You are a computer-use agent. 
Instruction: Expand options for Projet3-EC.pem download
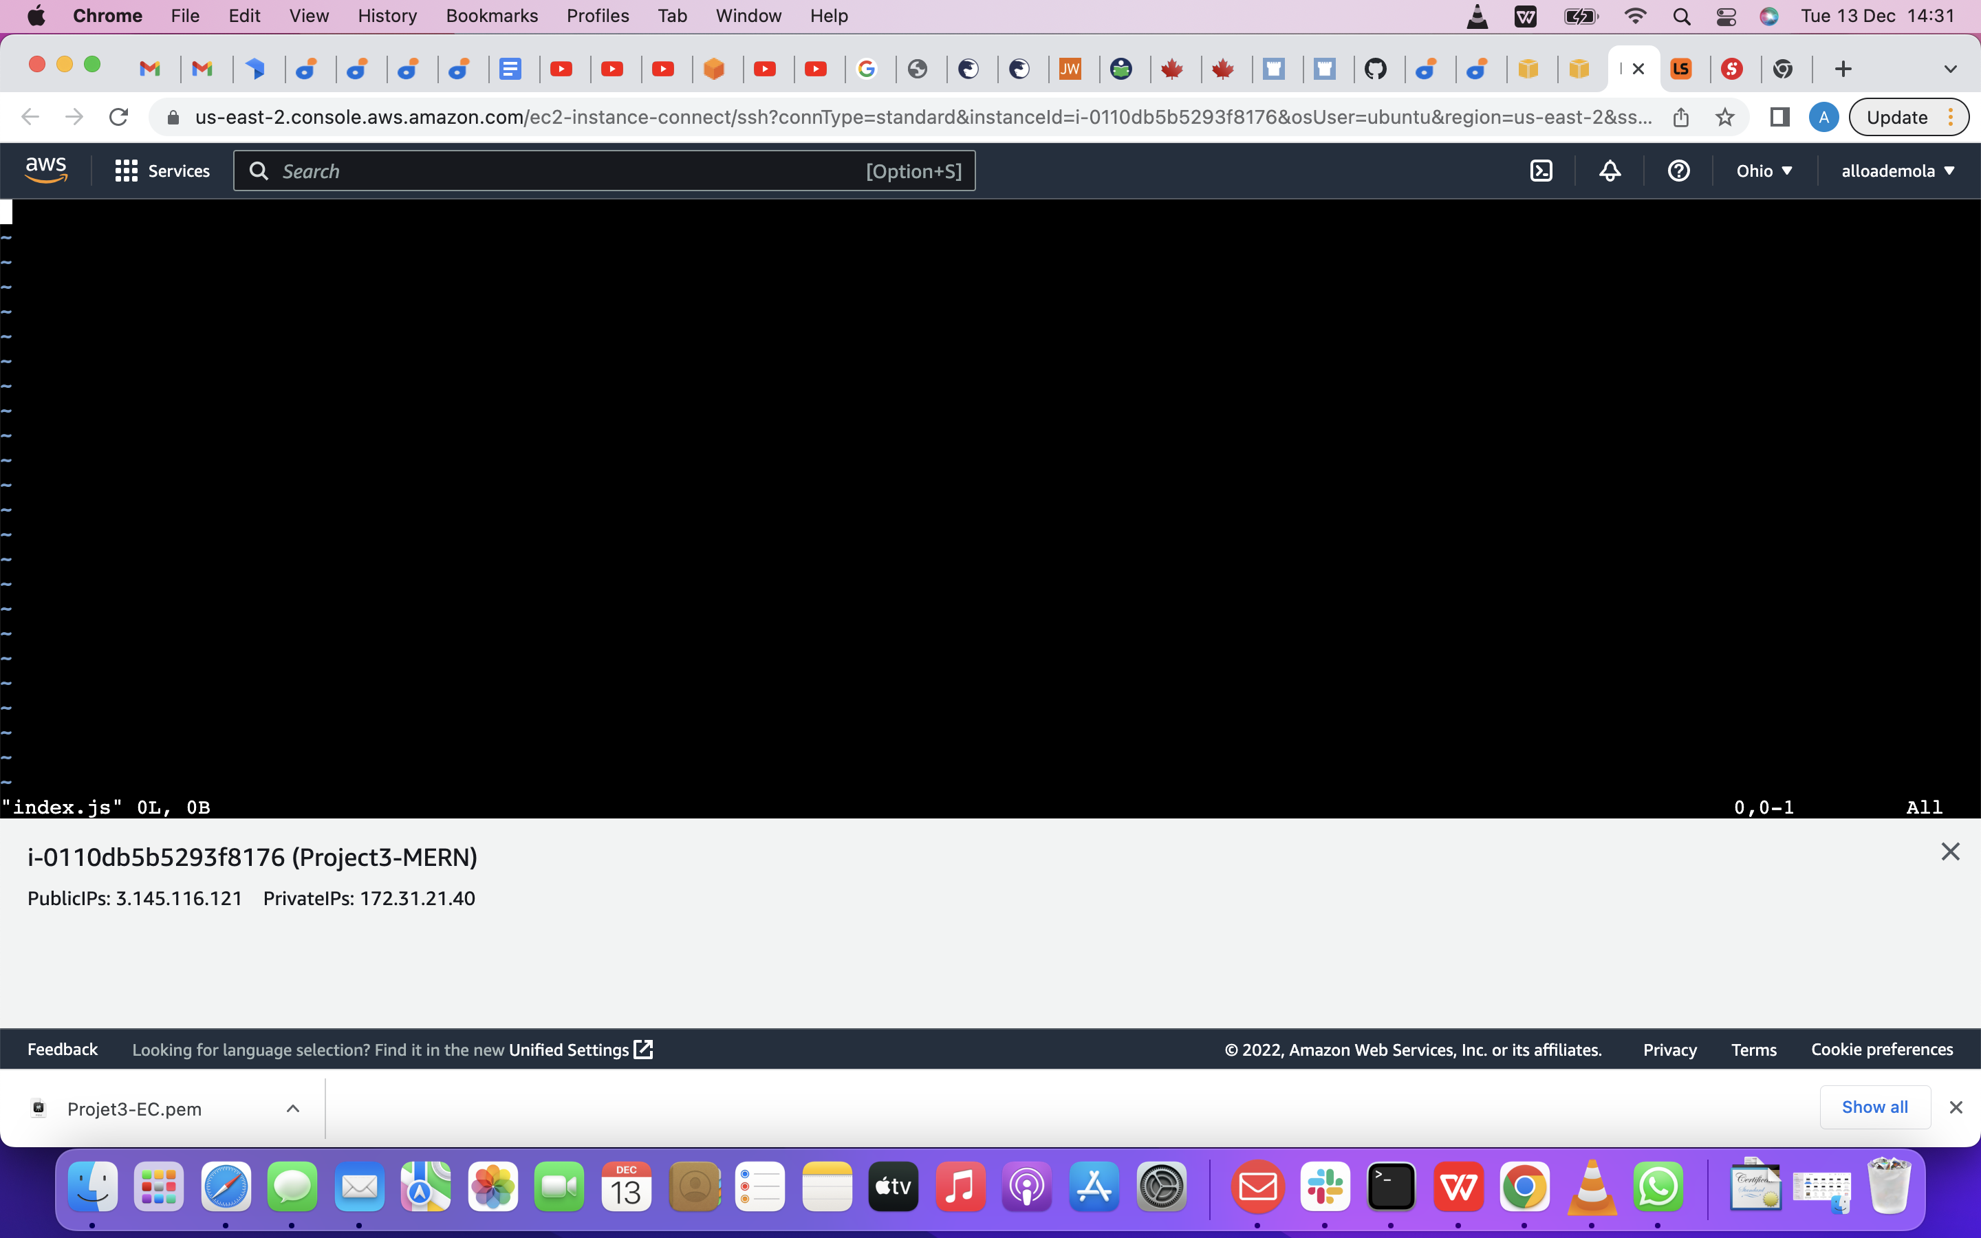coord(292,1109)
